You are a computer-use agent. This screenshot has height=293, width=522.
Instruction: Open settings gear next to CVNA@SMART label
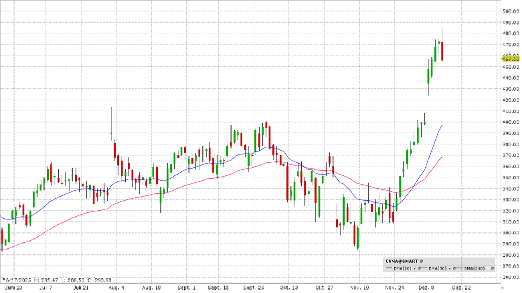click(x=421, y=262)
